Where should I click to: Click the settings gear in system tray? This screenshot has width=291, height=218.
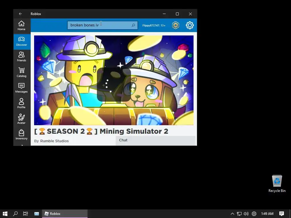pos(254,214)
